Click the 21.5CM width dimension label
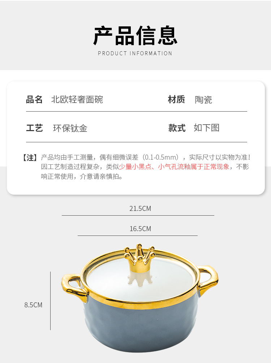This screenshot has width=271, height=363. click(140, 208)
